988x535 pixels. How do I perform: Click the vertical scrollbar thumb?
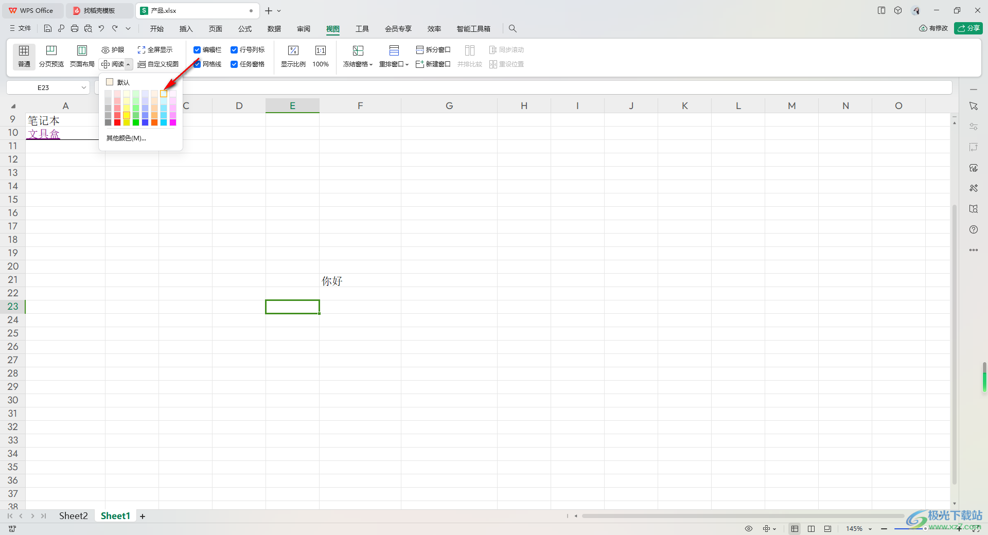pyautogui.click(x=955, y=345)
